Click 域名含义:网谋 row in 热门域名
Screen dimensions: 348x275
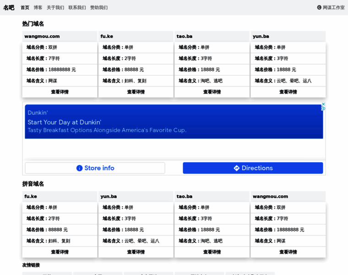[x=60, y=81]
